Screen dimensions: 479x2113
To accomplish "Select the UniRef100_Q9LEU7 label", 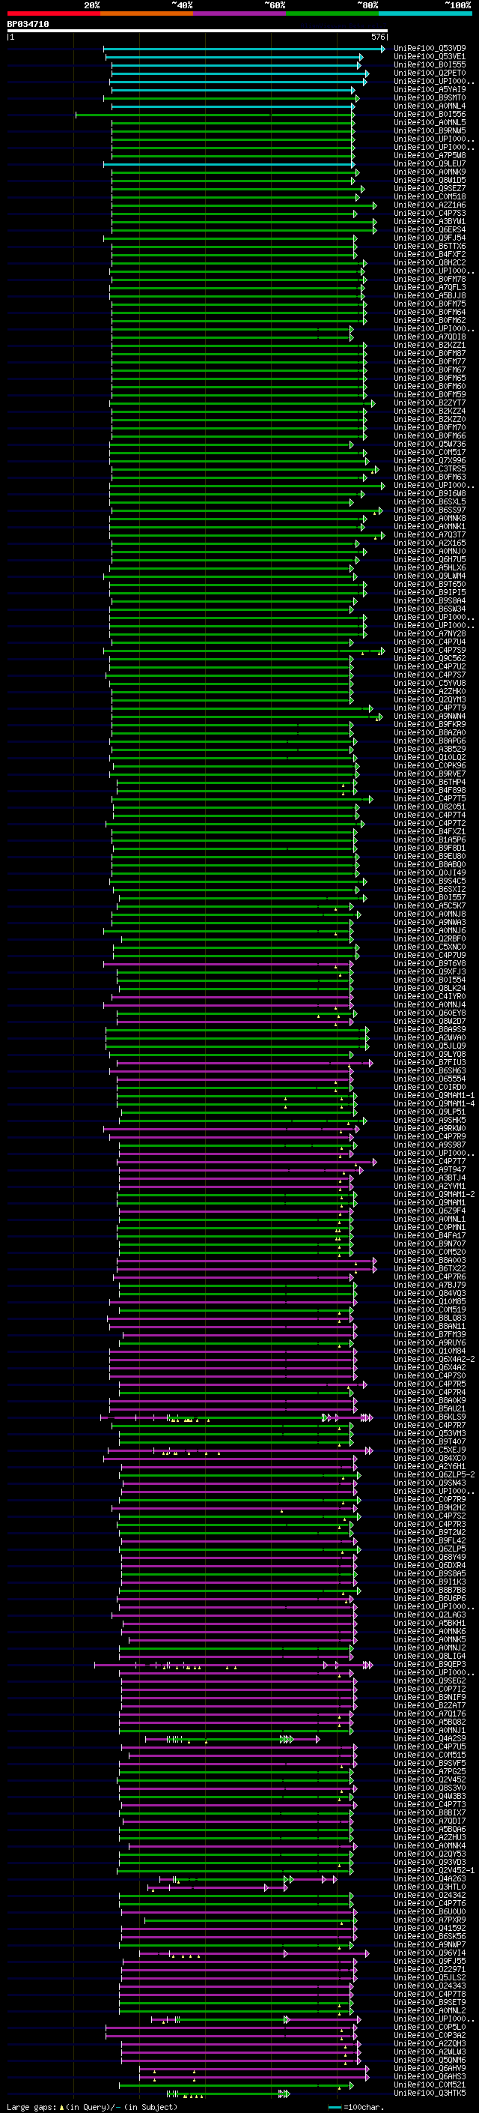I will click(430, 163).
